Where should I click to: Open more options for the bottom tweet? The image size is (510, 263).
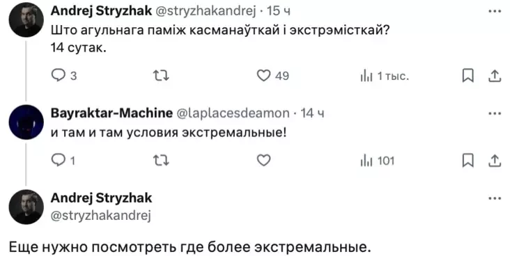495,198
